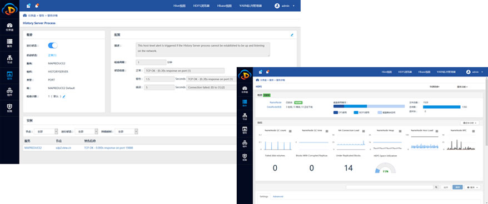This screenshot has height=204, width=488.
Task: Click the pencil icon beside the check count value
Action: pos(64,96)
